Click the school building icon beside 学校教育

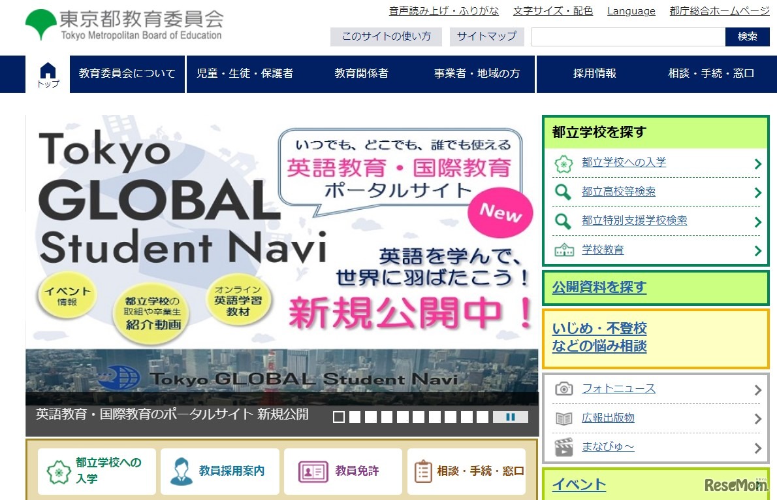tap(563, 250)
